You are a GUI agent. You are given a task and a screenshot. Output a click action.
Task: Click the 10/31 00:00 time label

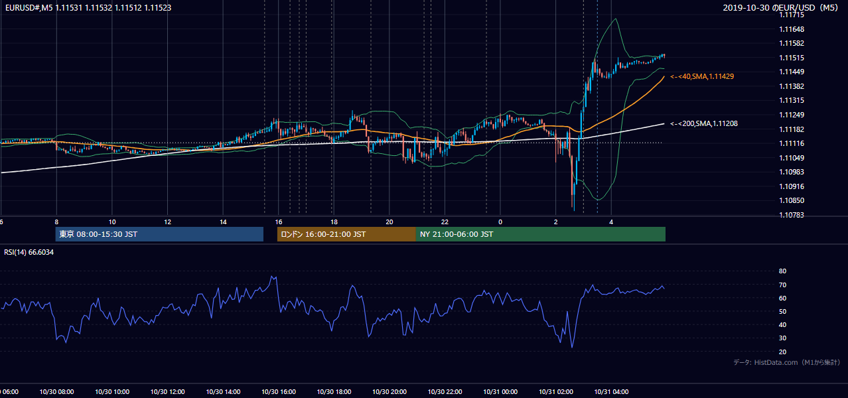pyautogui.click(x=500, y=392)
